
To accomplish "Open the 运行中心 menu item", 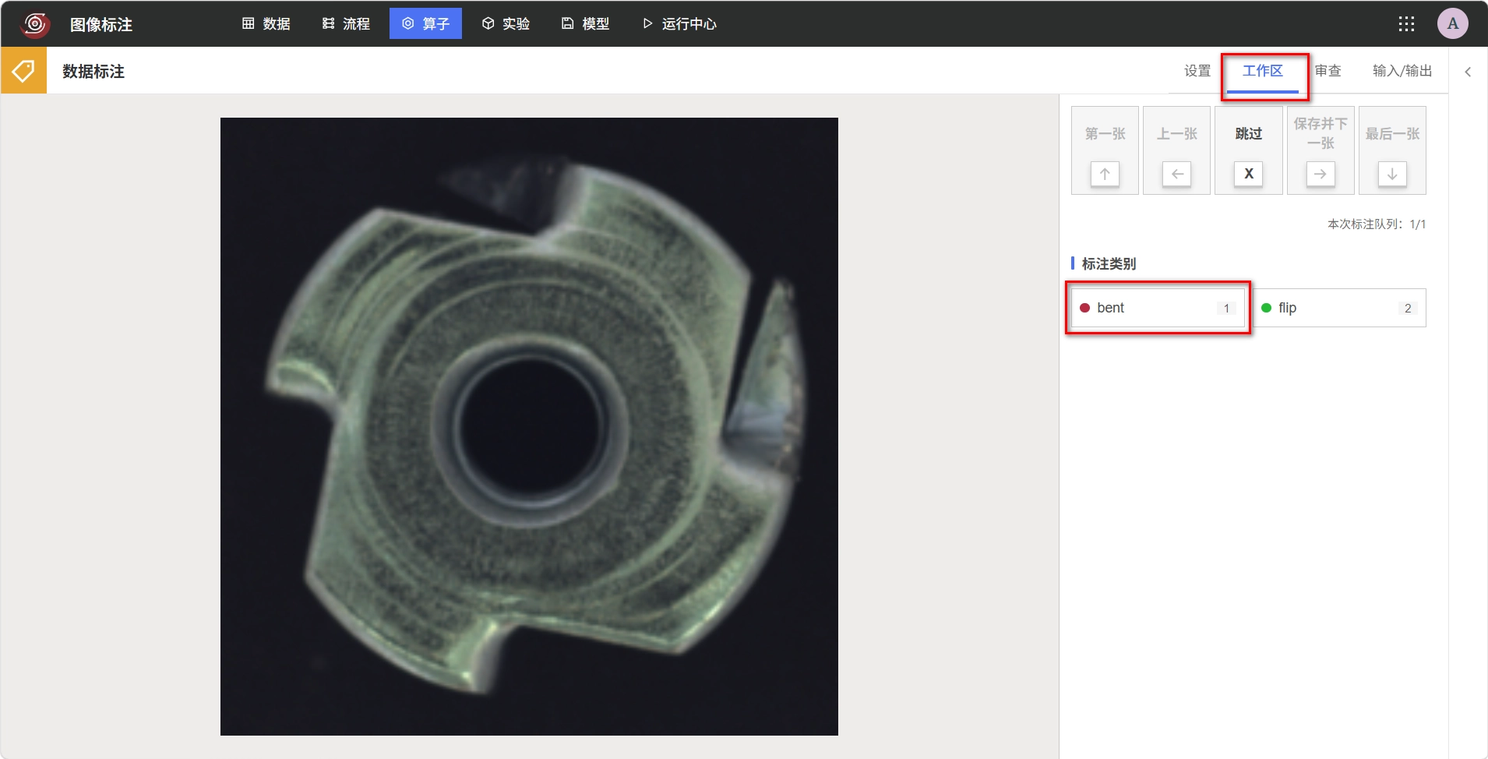I will pyautogui.click(x=679, y=24).
